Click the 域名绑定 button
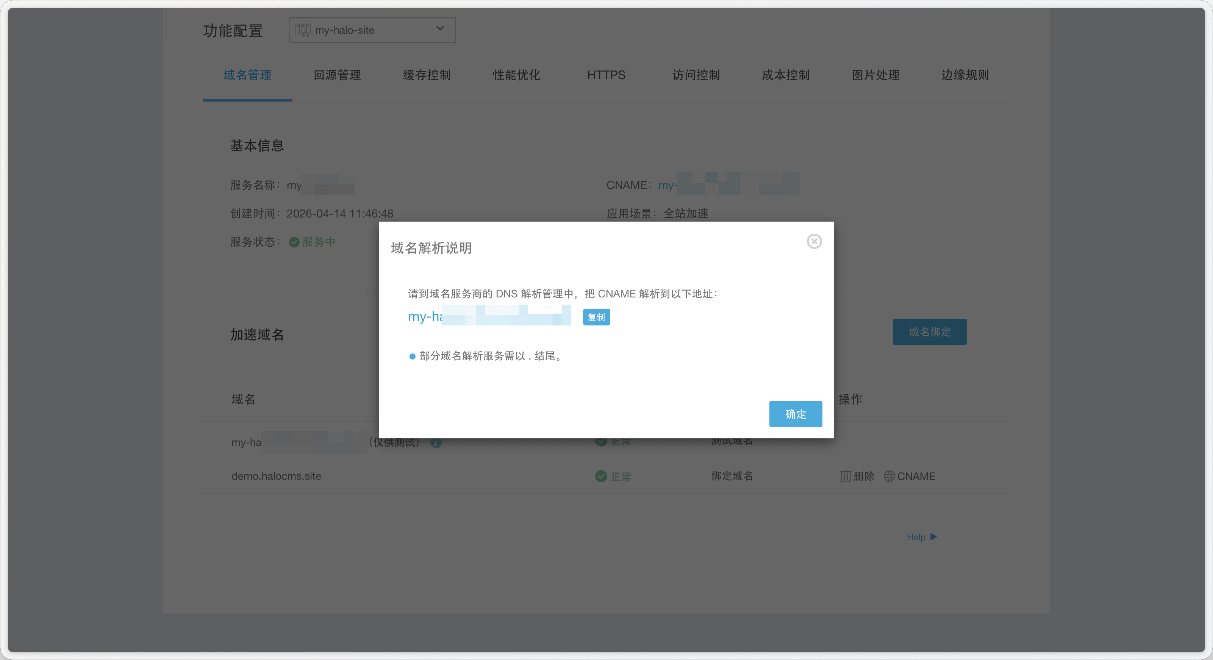 930,332
